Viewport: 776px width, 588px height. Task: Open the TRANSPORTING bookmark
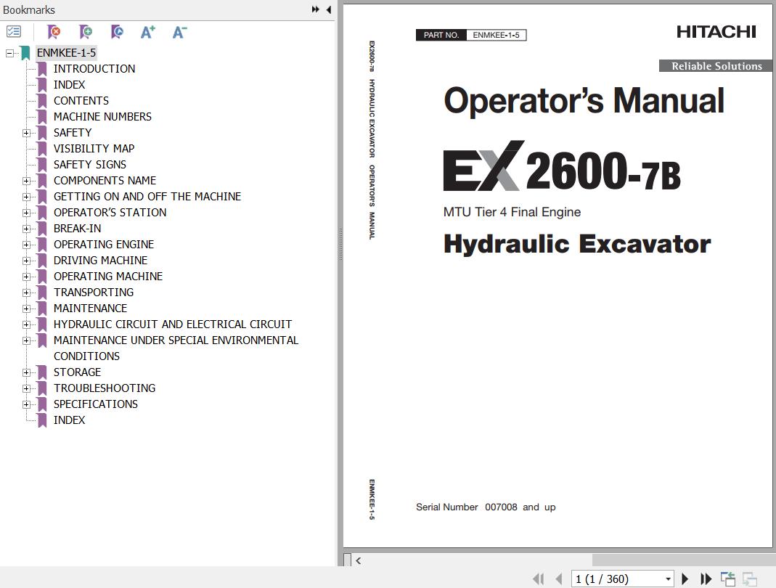[94, 293]
